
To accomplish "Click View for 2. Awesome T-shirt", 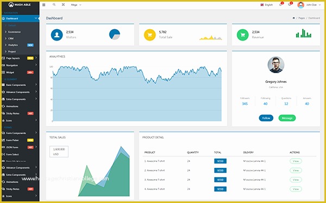I will 296,171.
